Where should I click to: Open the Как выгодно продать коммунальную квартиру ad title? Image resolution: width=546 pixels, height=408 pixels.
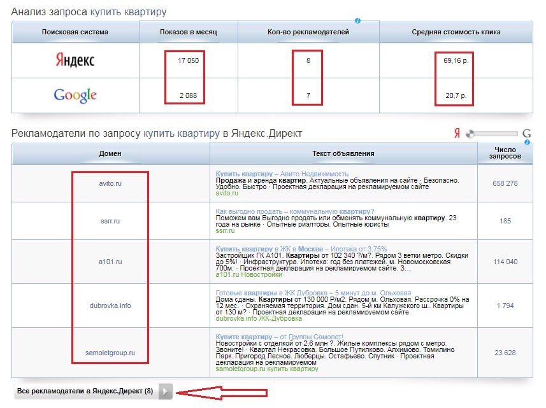294,211
